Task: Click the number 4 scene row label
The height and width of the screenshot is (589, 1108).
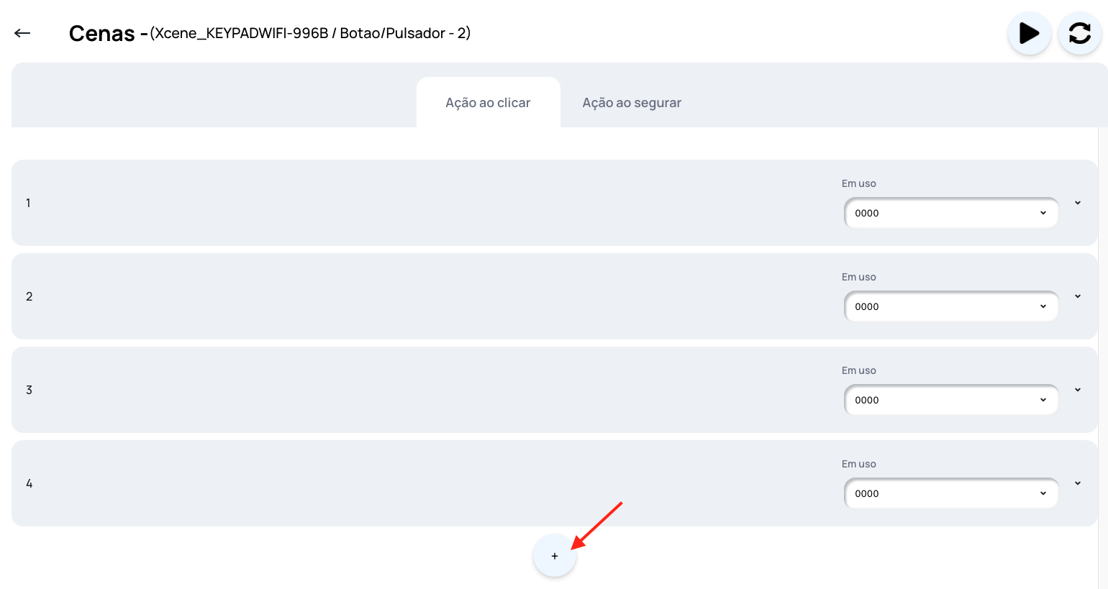Action: [29, 484]
